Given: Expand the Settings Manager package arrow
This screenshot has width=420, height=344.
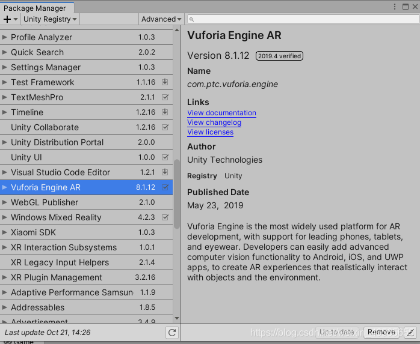Looking at the screenshot, I should (4, 67).
